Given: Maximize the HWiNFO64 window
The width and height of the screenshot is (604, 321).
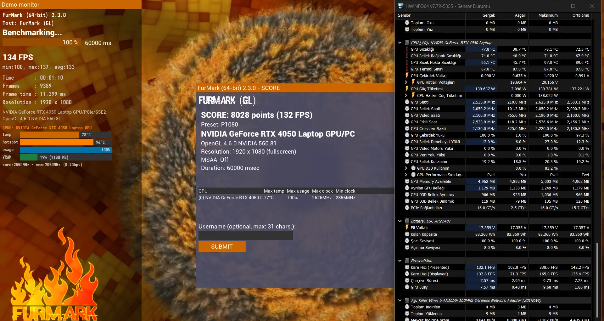Looking at the screenshot, I should pos(573,6).
